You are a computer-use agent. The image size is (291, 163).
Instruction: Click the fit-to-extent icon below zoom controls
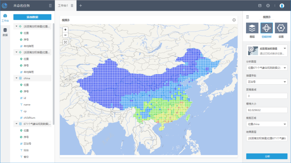[65, 42]
